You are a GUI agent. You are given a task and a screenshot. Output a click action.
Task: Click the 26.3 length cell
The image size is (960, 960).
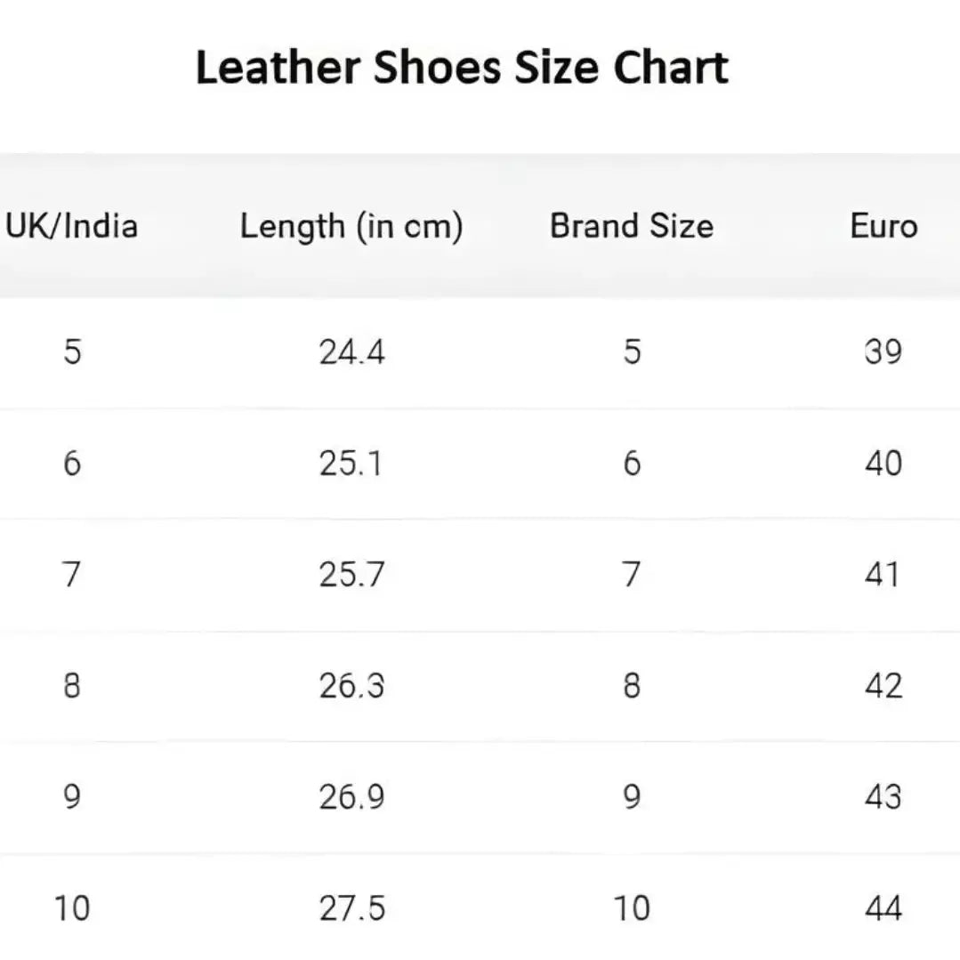(x=351, y=686)
